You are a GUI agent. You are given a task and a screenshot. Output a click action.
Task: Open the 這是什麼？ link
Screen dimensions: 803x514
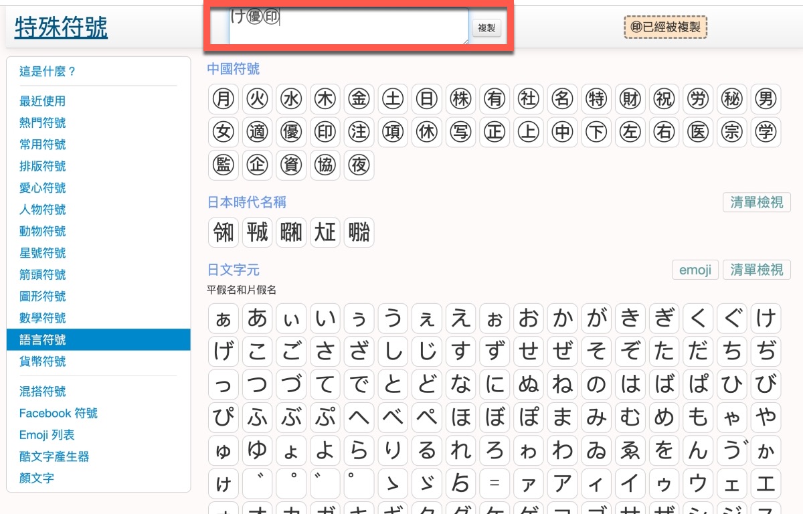tap(48, 72)
